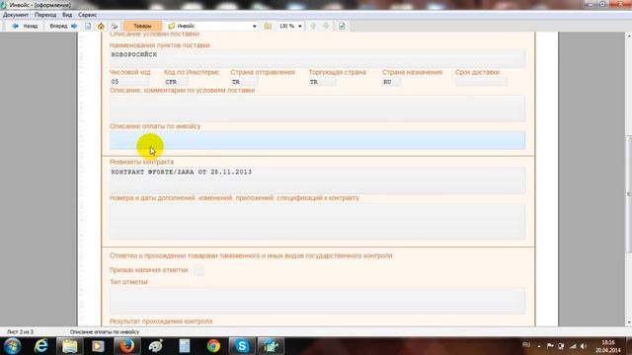Click the Тип отметки field
The height and width of the screenshot is (355, 632).
pyautogui.click(x=317, y=300)
